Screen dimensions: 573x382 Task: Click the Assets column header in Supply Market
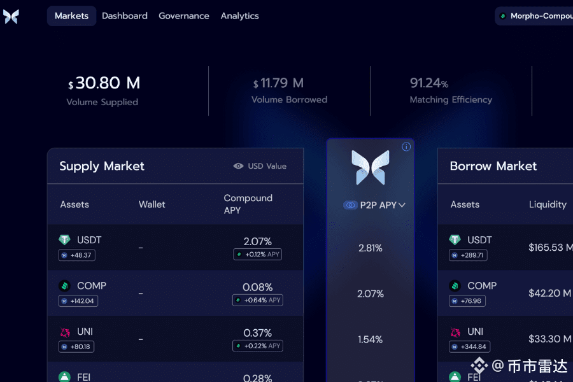pyautogui.click(x=74, y=204)
